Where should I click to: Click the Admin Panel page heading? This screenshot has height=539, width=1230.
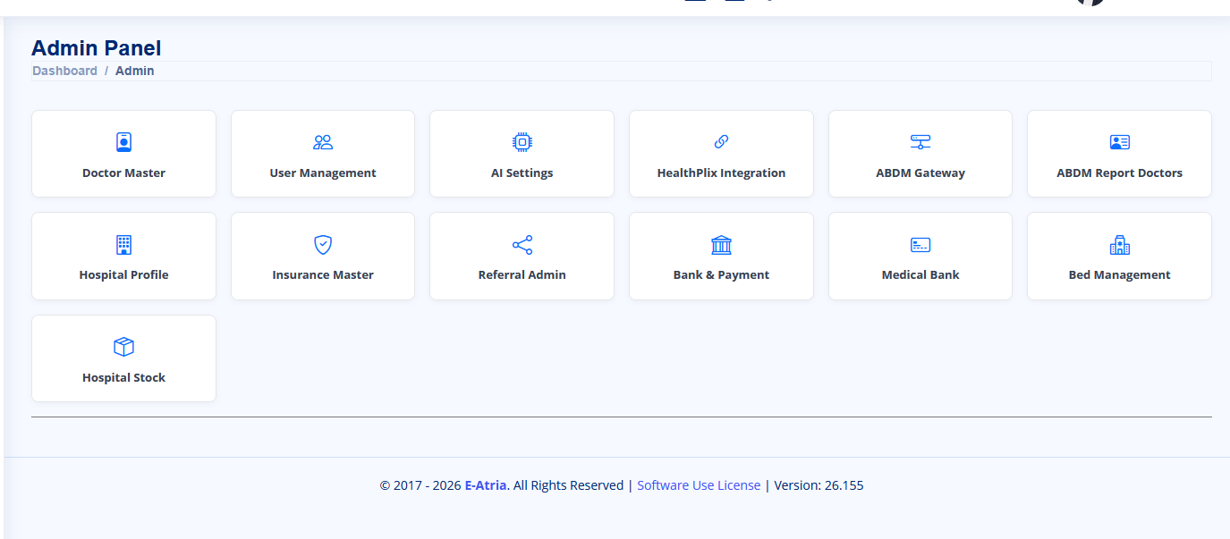click(x=97, y=48)
